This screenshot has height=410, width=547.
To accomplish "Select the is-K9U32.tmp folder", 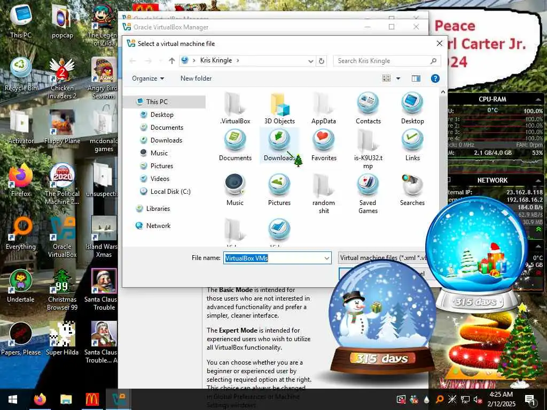I will pos(368,149).
